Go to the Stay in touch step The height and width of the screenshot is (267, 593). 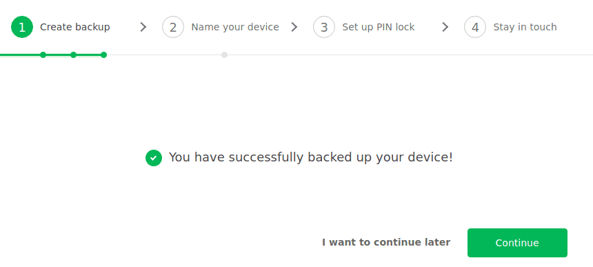coord(525,27)
